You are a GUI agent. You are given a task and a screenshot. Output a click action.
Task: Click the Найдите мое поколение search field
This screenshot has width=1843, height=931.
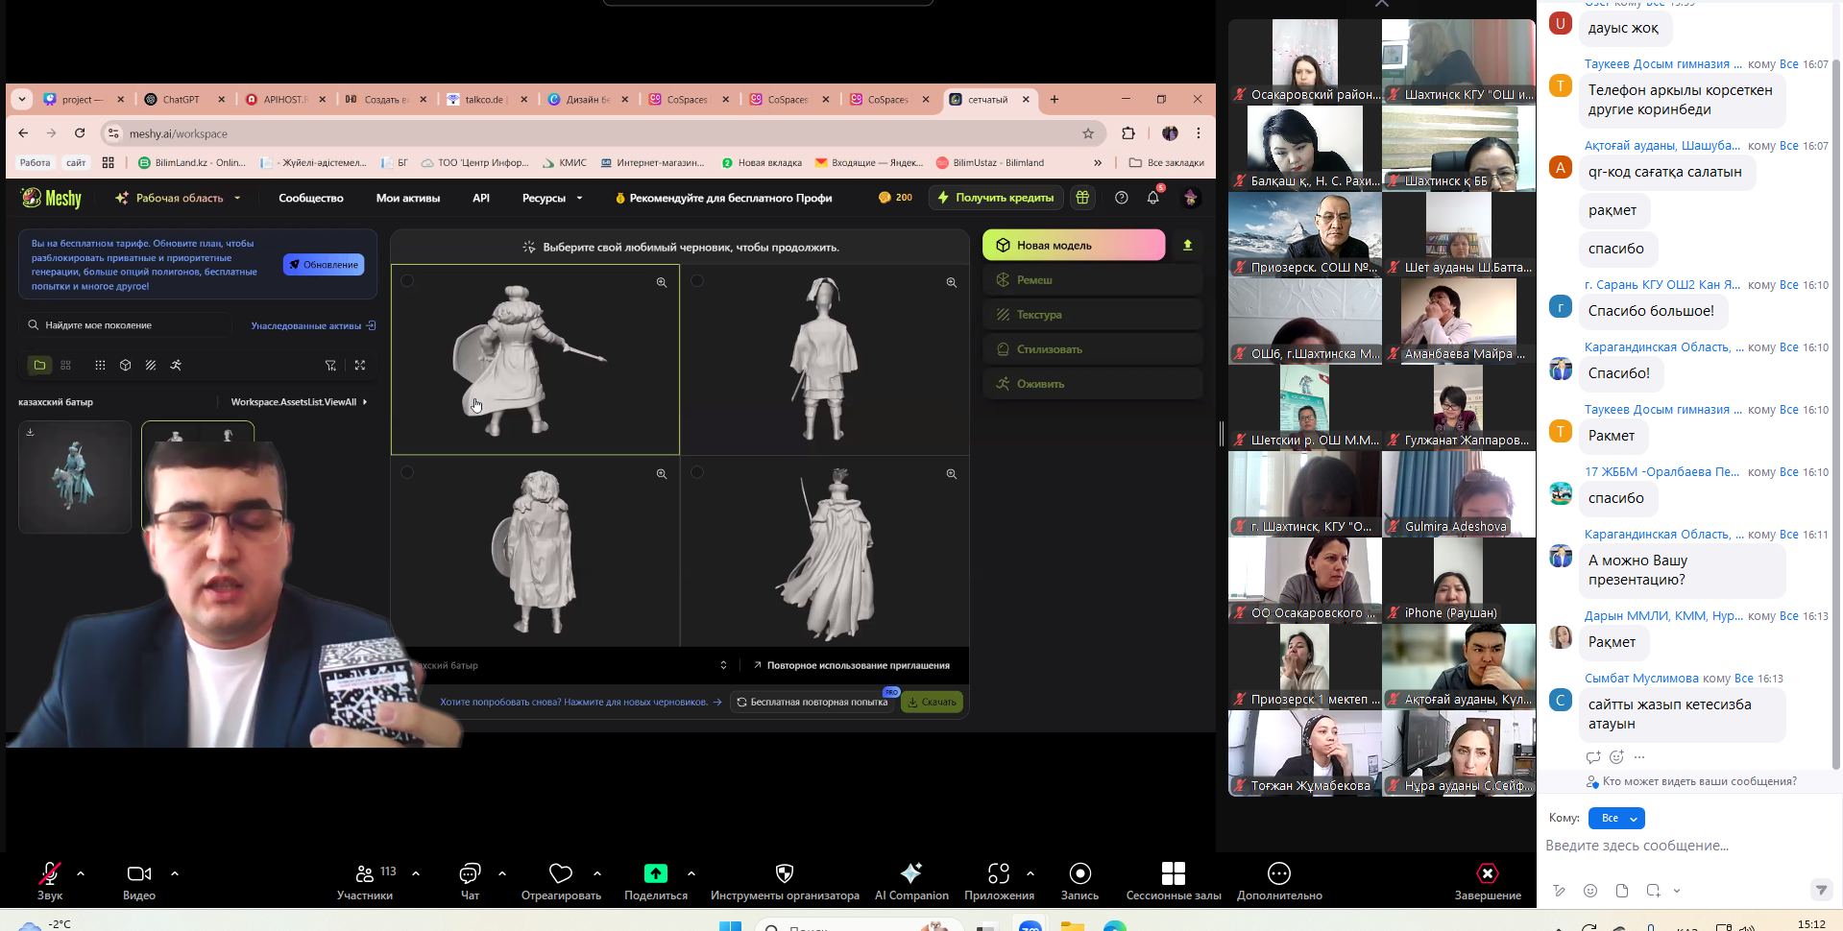(x=125, y=325)
